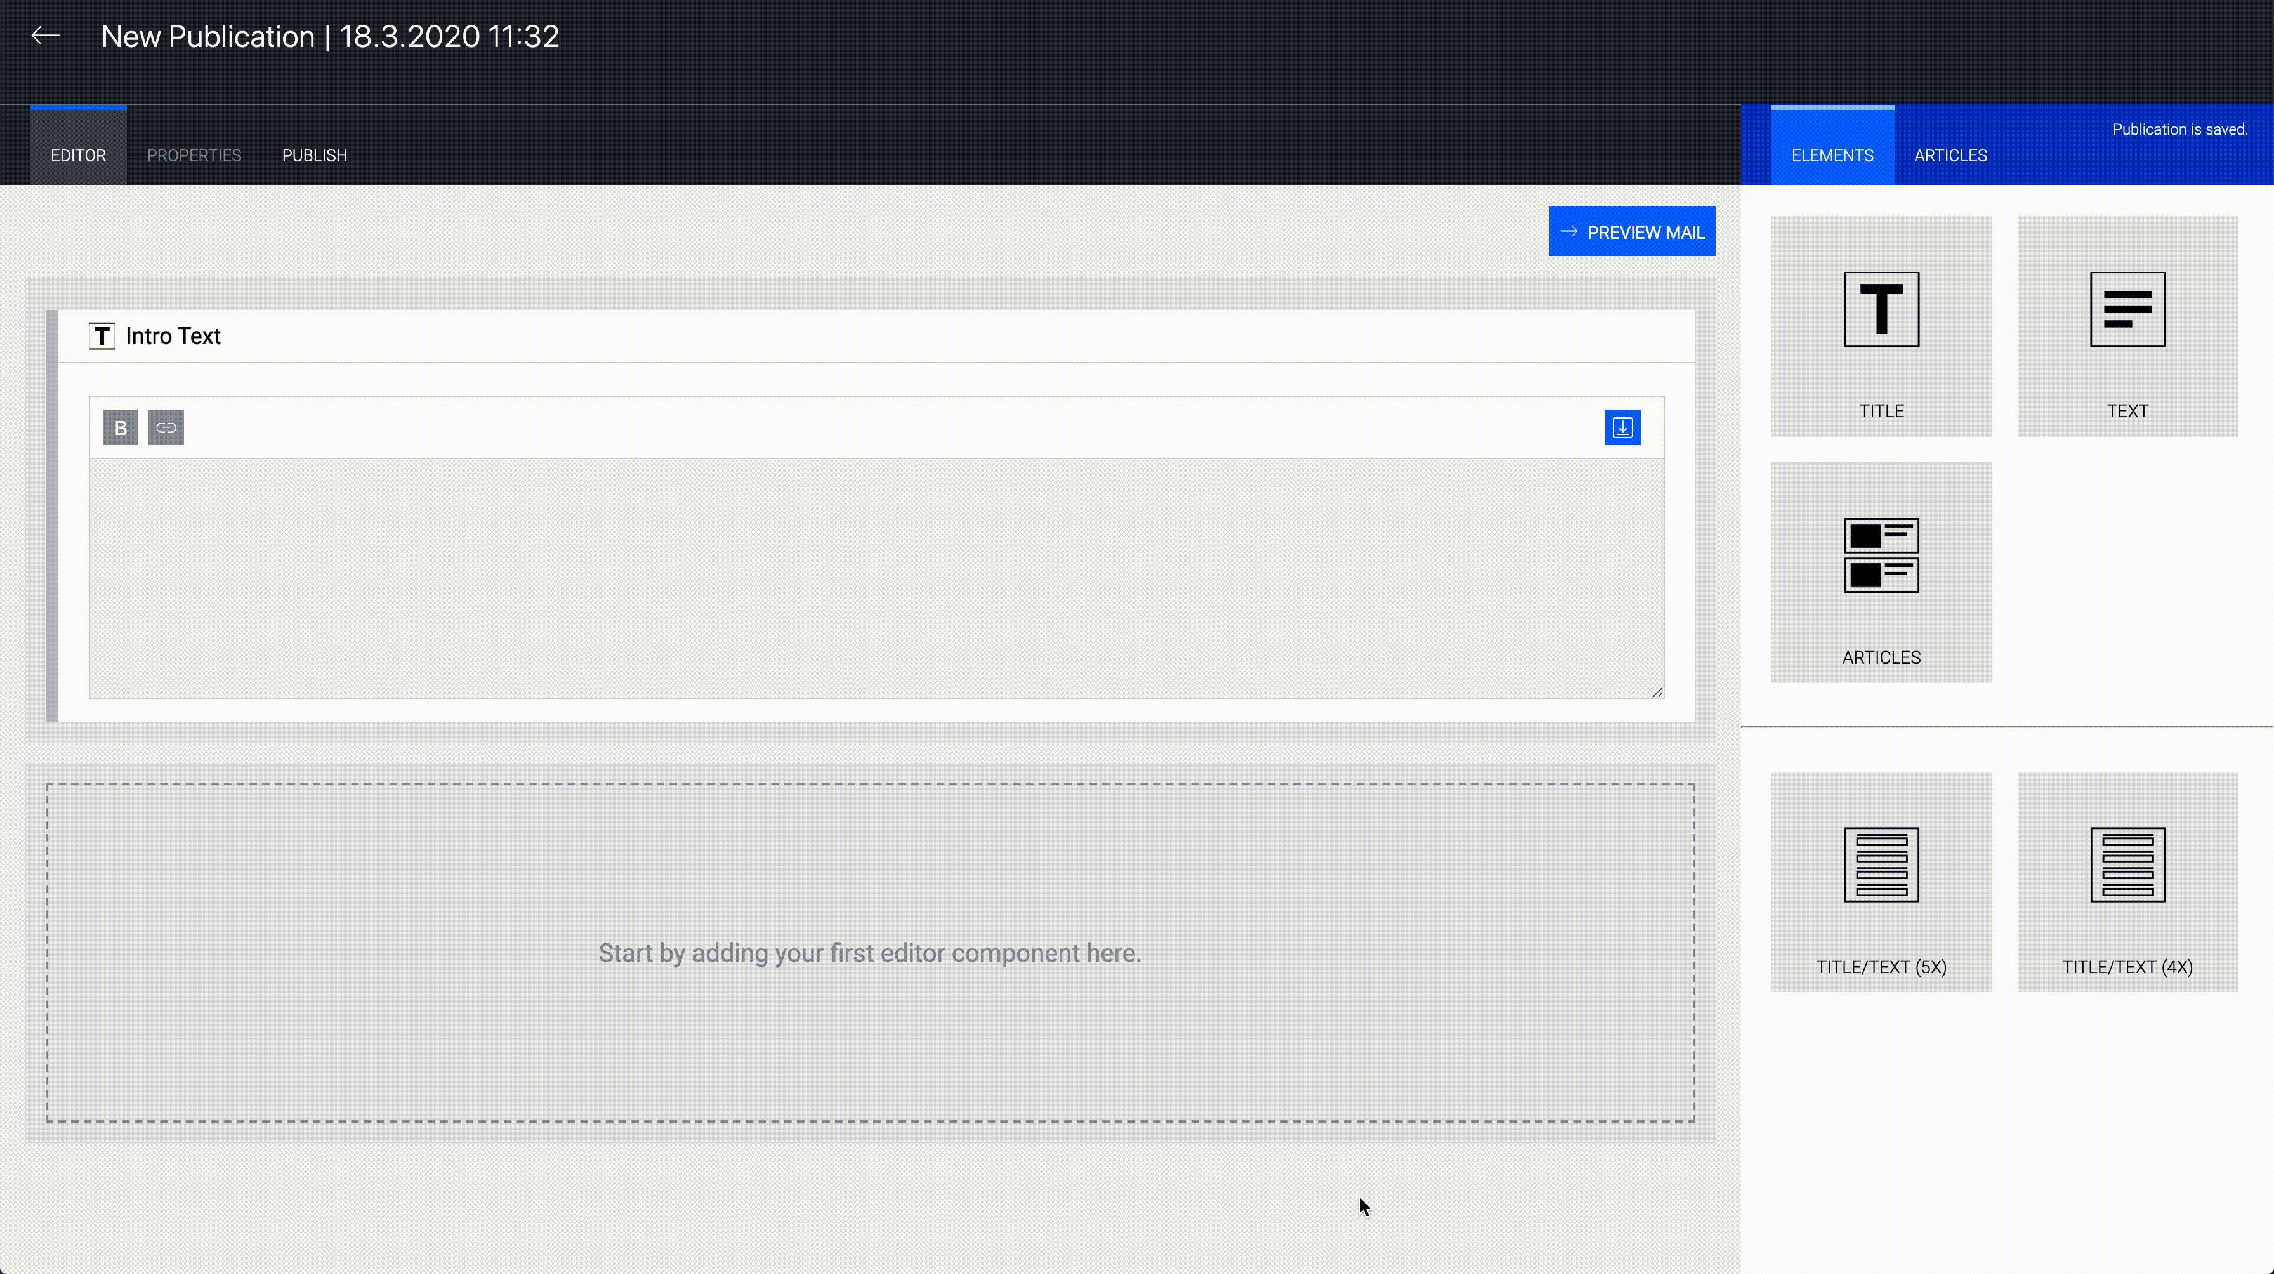Insert a link in Intro Text
The height and width of the screenshot is (1274, 2274).
(x=166, y=428)
